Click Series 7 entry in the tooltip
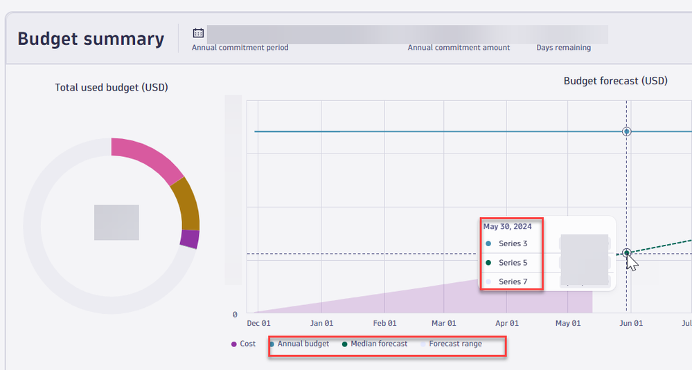 pyautogui.click(x=513, y=281)
